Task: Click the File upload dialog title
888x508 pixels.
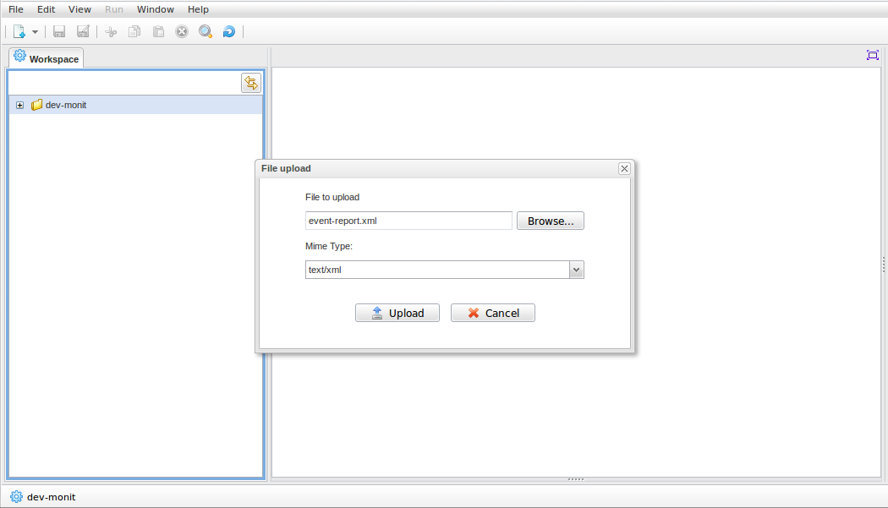Action: [286, 168]
